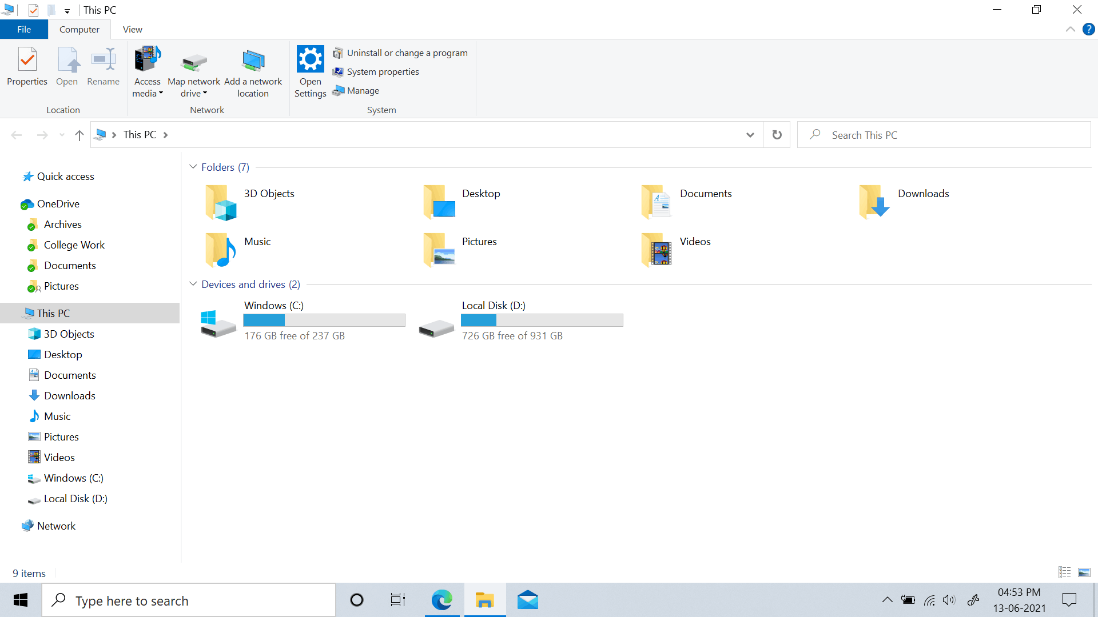Viewport: 1098px width, 617px height.
Task: Click the refresh button by address bar
Action: coord(777,135)
